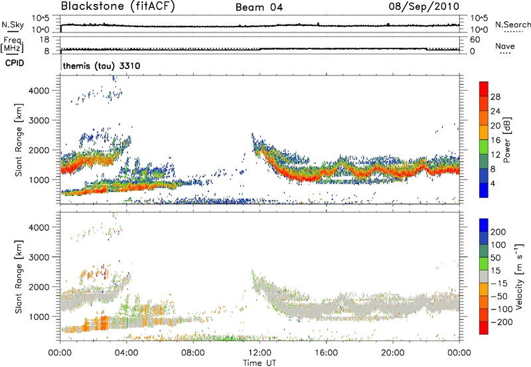Click the "50" tick on Velocity colorbar
Image resolution: width=531 pixels, height=367 pixels.
click(x=495, y=258)
